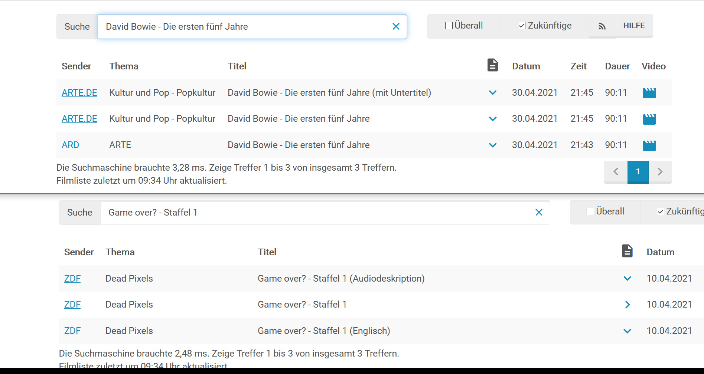Open ARTE.DE link in first result row
Screen dimensions: 704x374
(79, 93)
